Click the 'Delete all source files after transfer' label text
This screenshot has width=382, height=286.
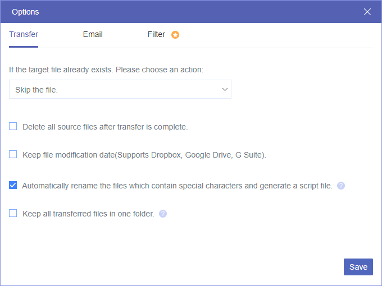105,127
